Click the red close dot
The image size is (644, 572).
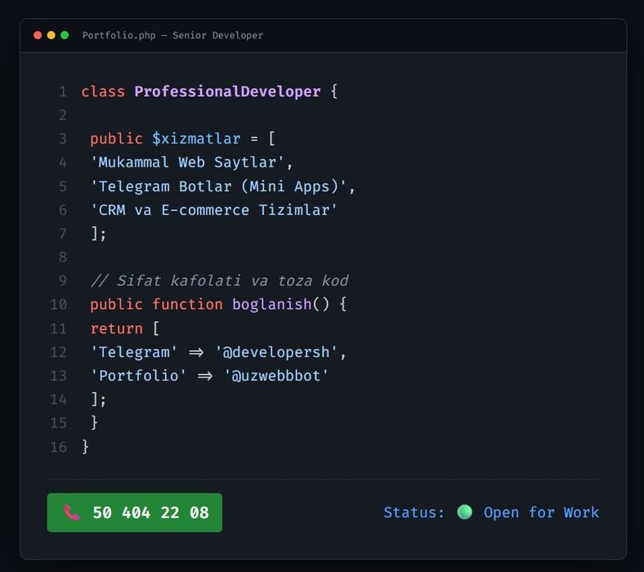point(38,36)
